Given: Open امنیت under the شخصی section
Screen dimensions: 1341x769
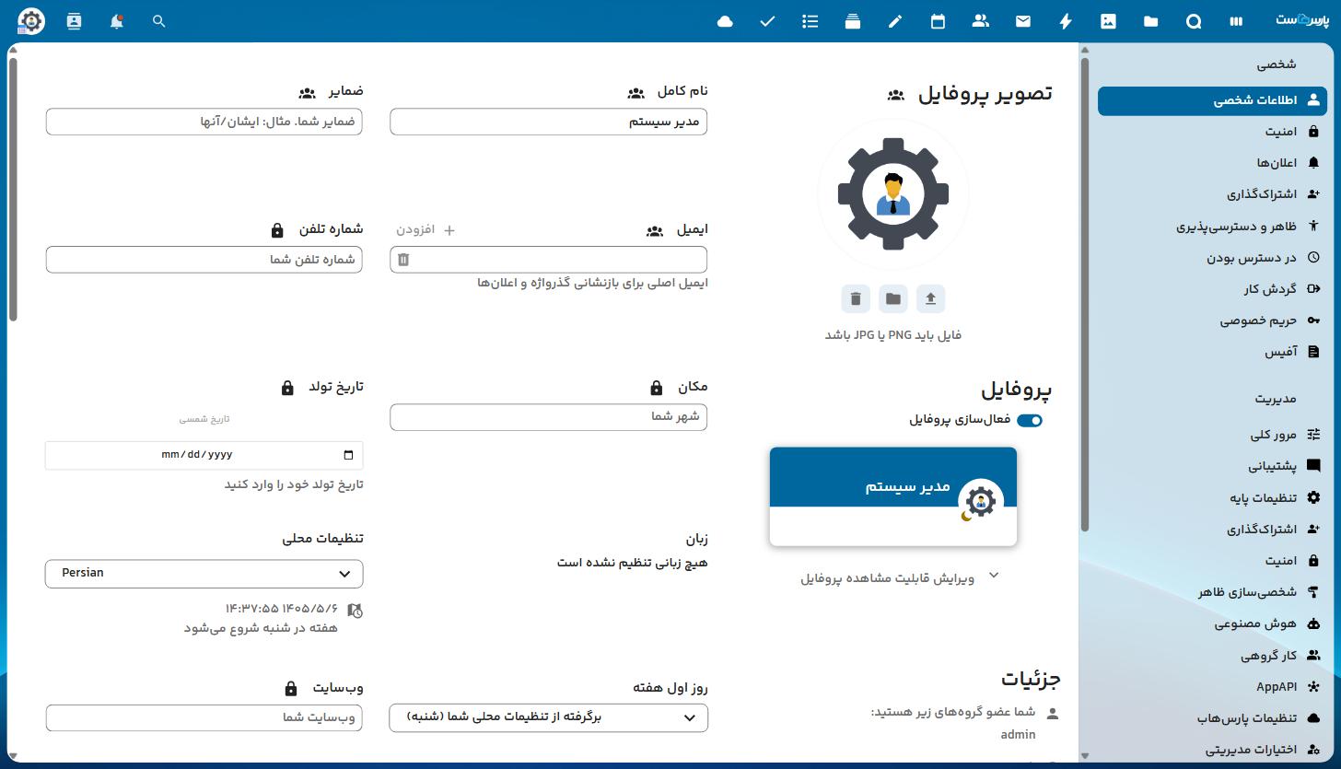Looking at the screenshot, I should 1212,132.
